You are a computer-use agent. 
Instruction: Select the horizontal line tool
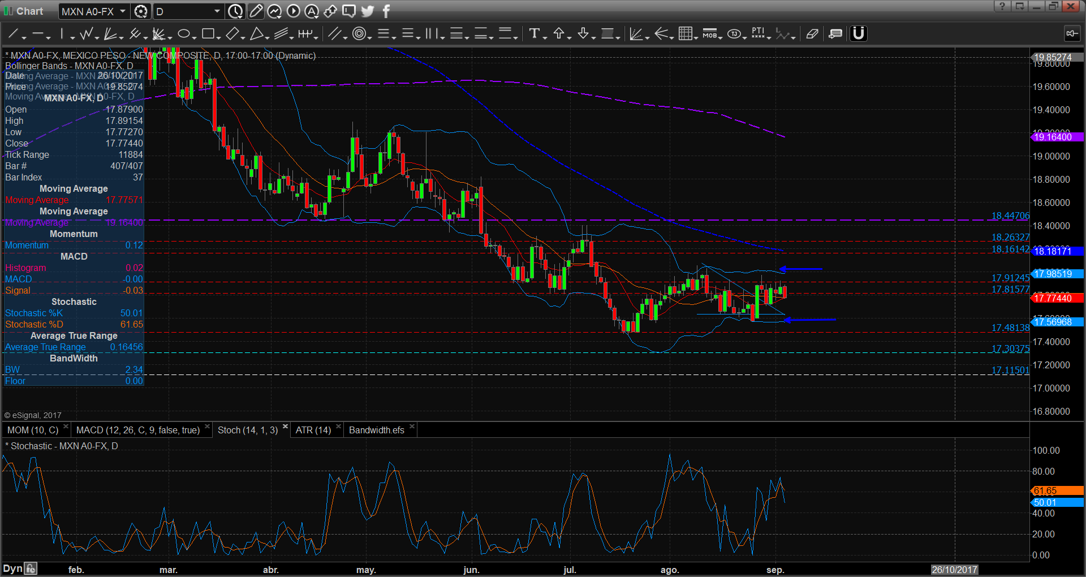[x=38, y=34]
